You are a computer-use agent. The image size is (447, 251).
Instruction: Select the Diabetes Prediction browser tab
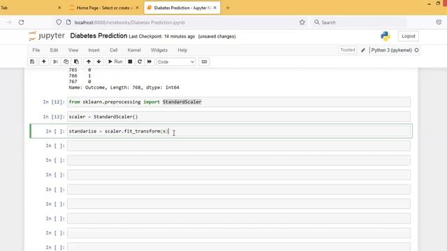pyautogui.click(x=182, y=8)
